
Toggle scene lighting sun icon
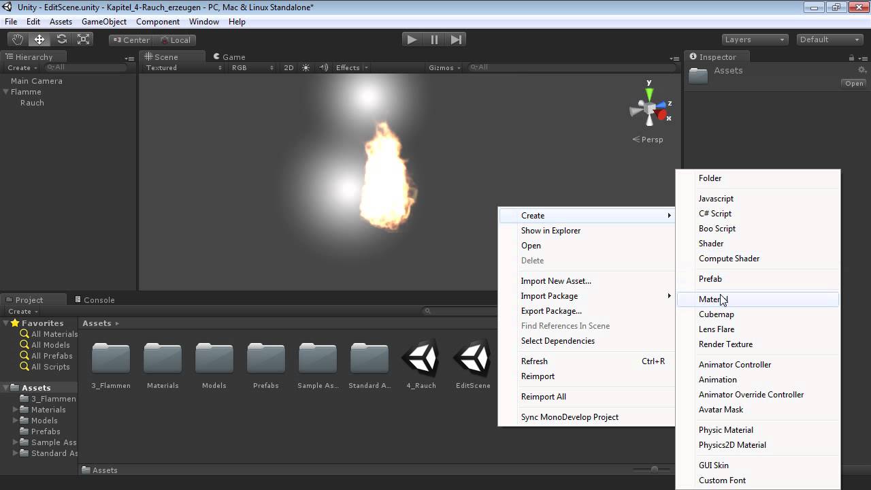(x=306, y=67)
